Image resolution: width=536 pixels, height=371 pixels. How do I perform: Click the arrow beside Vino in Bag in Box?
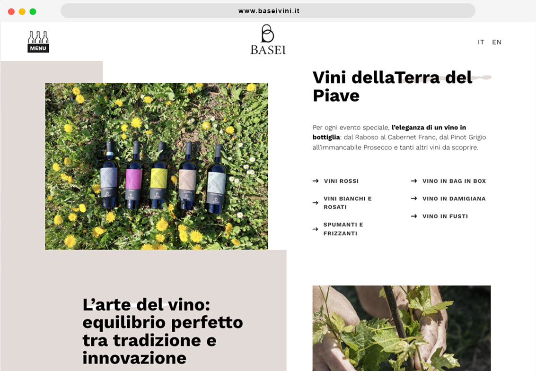coord(414,181)
